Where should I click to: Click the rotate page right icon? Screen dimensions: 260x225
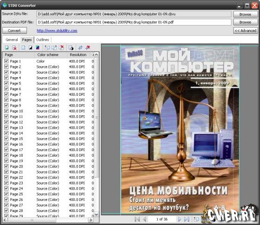54,48
